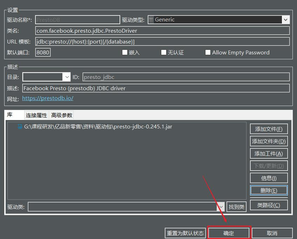Open the https://prestodb.io/ link
297x239 pixels.
pyautogui.click(x=47, y=98)
